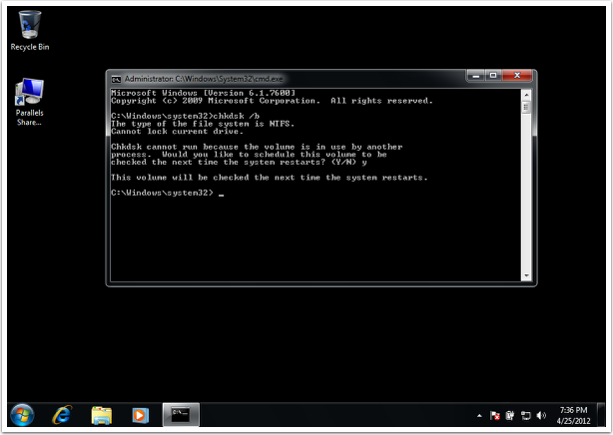This screenshot has width=613, height=435.
Task: Click the scroll down arrow in cmd window
Action: pyautogui.click(x=526, y=276)
